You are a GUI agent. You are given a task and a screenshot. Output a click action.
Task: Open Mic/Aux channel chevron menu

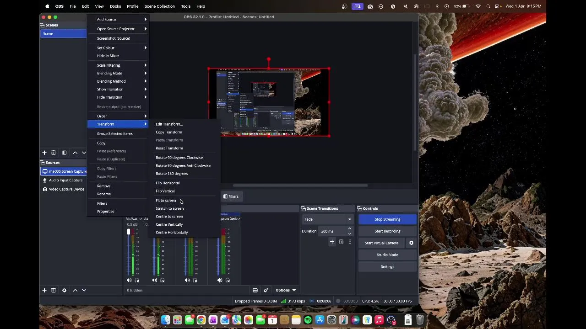pos(141,219)
